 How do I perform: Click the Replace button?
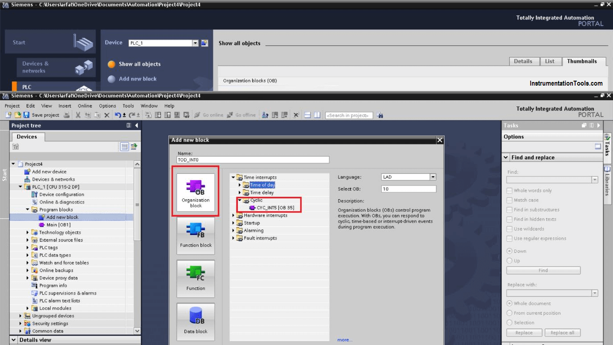pos(524,333)
